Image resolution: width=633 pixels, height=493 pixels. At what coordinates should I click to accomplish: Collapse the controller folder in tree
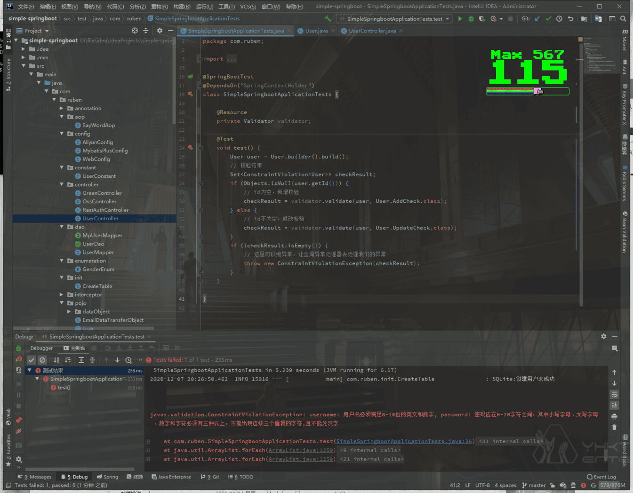click(x=62, y=184)
